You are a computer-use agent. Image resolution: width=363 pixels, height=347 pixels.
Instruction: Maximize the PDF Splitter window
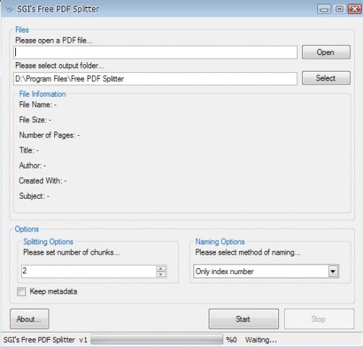point(339,9)
